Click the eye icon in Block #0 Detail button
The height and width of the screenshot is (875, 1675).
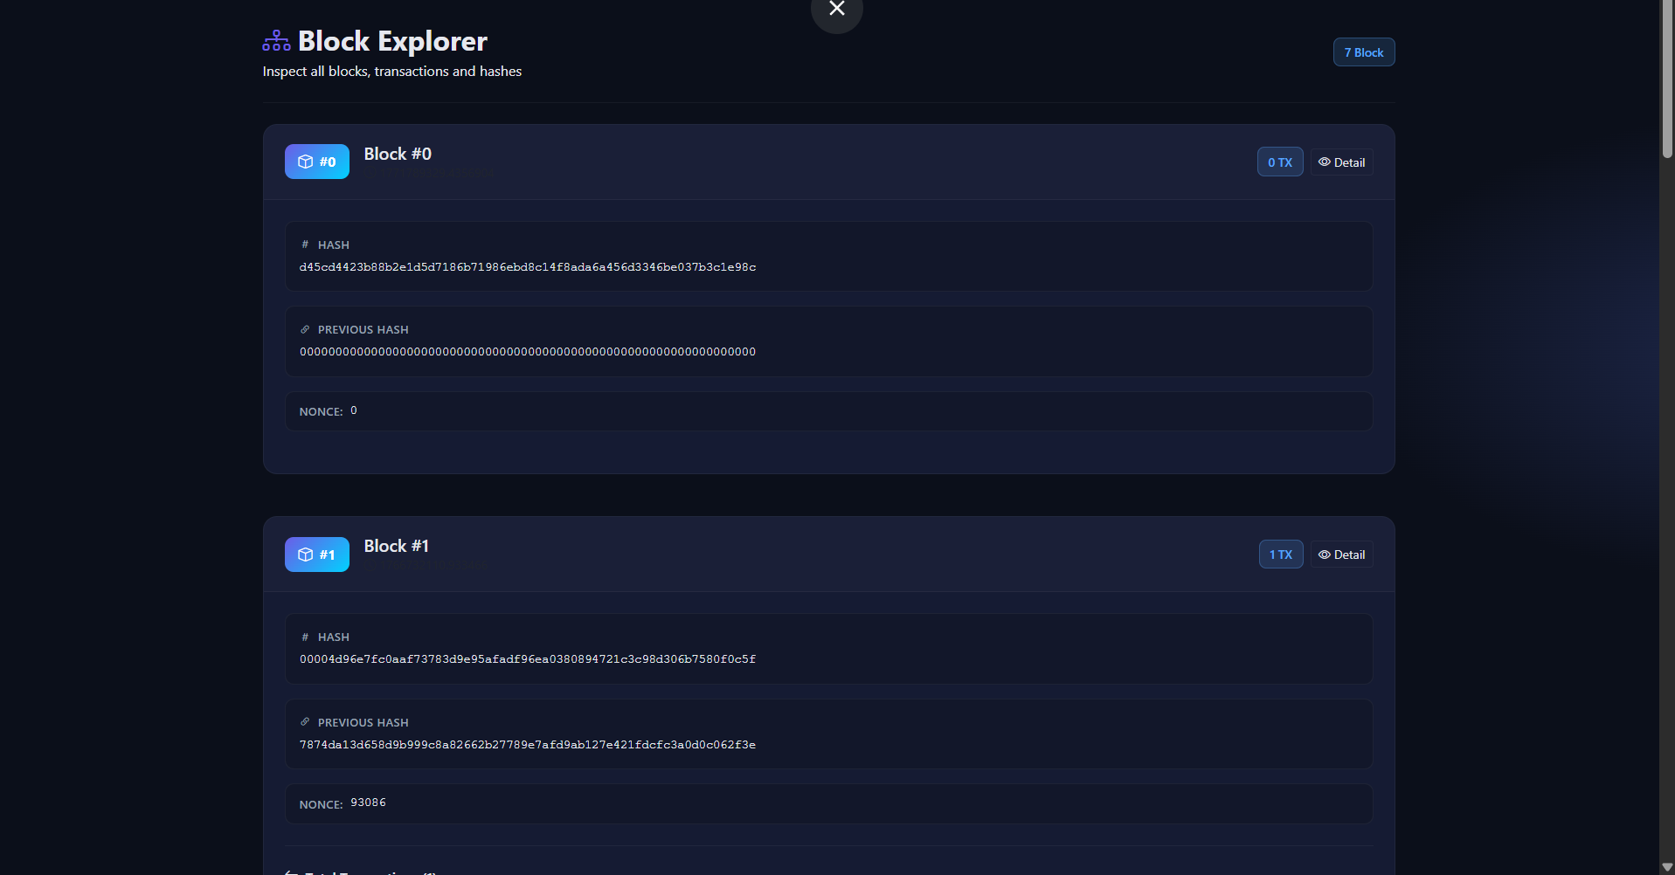[x=1324, y=162]
